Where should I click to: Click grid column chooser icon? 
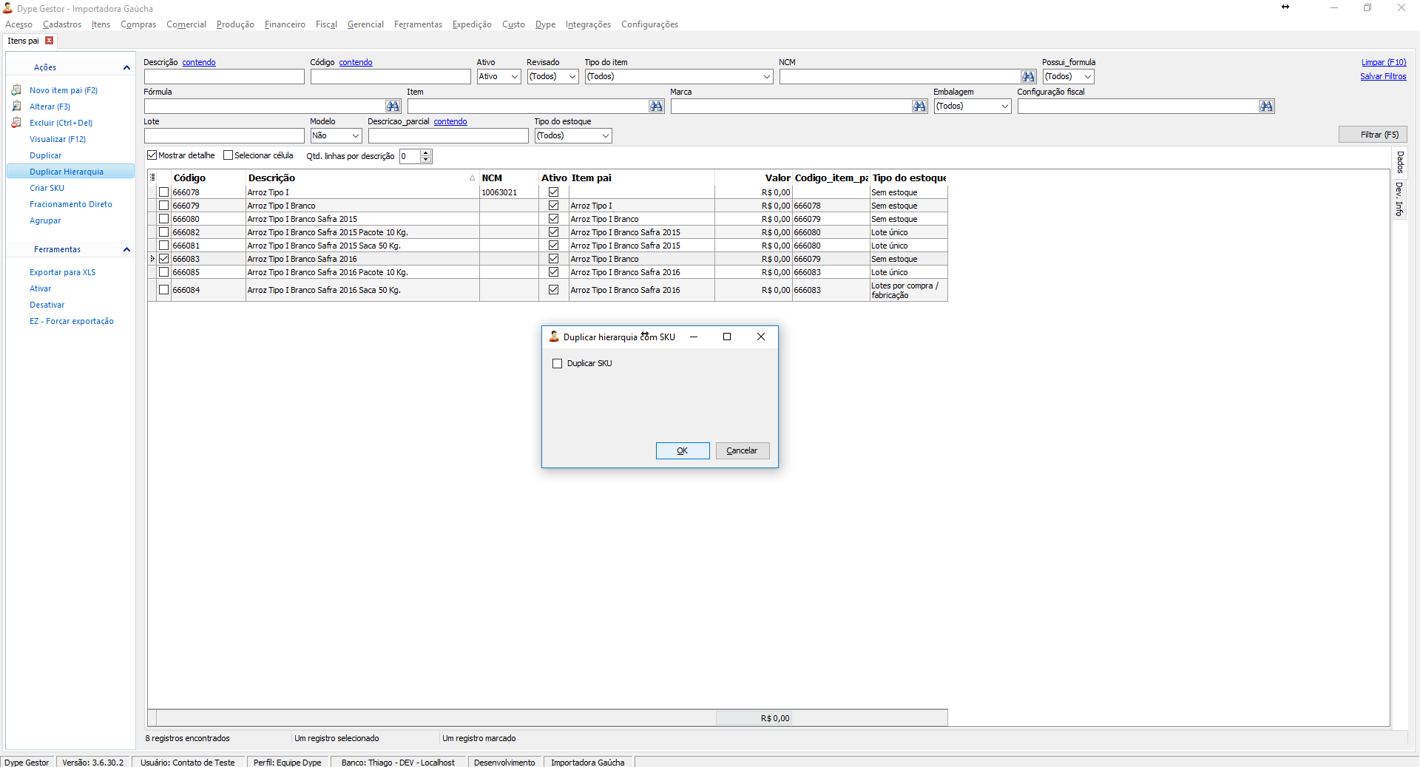153,178
